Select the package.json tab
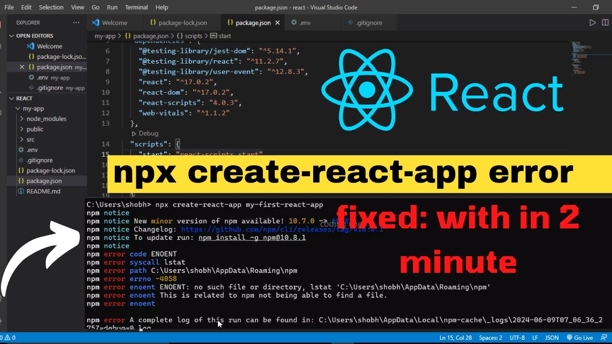This screenshot has width=612, height=344. pyautogui.click(x=253, y=22)
